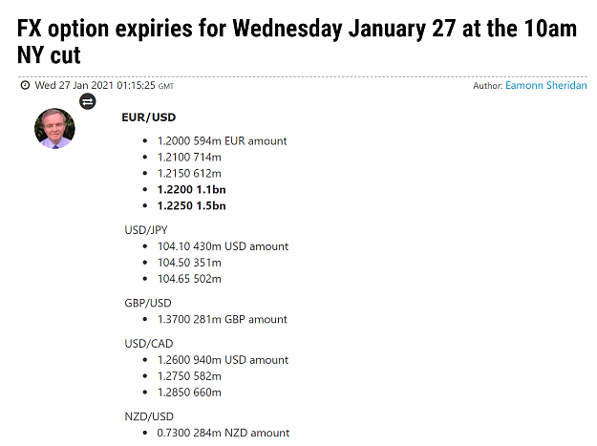Click the article headline about FX option expiries
Viewport: 597px width, 446px height.
point(297,41)
